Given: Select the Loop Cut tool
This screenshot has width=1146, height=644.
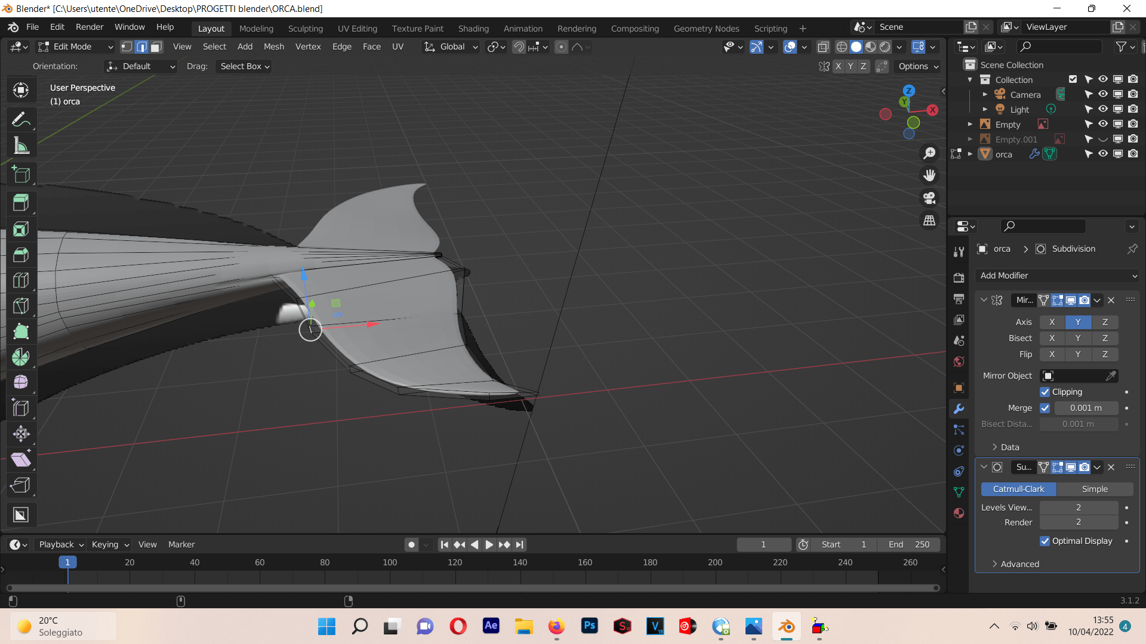Looking at the screenshot, I should pos(21,280).
